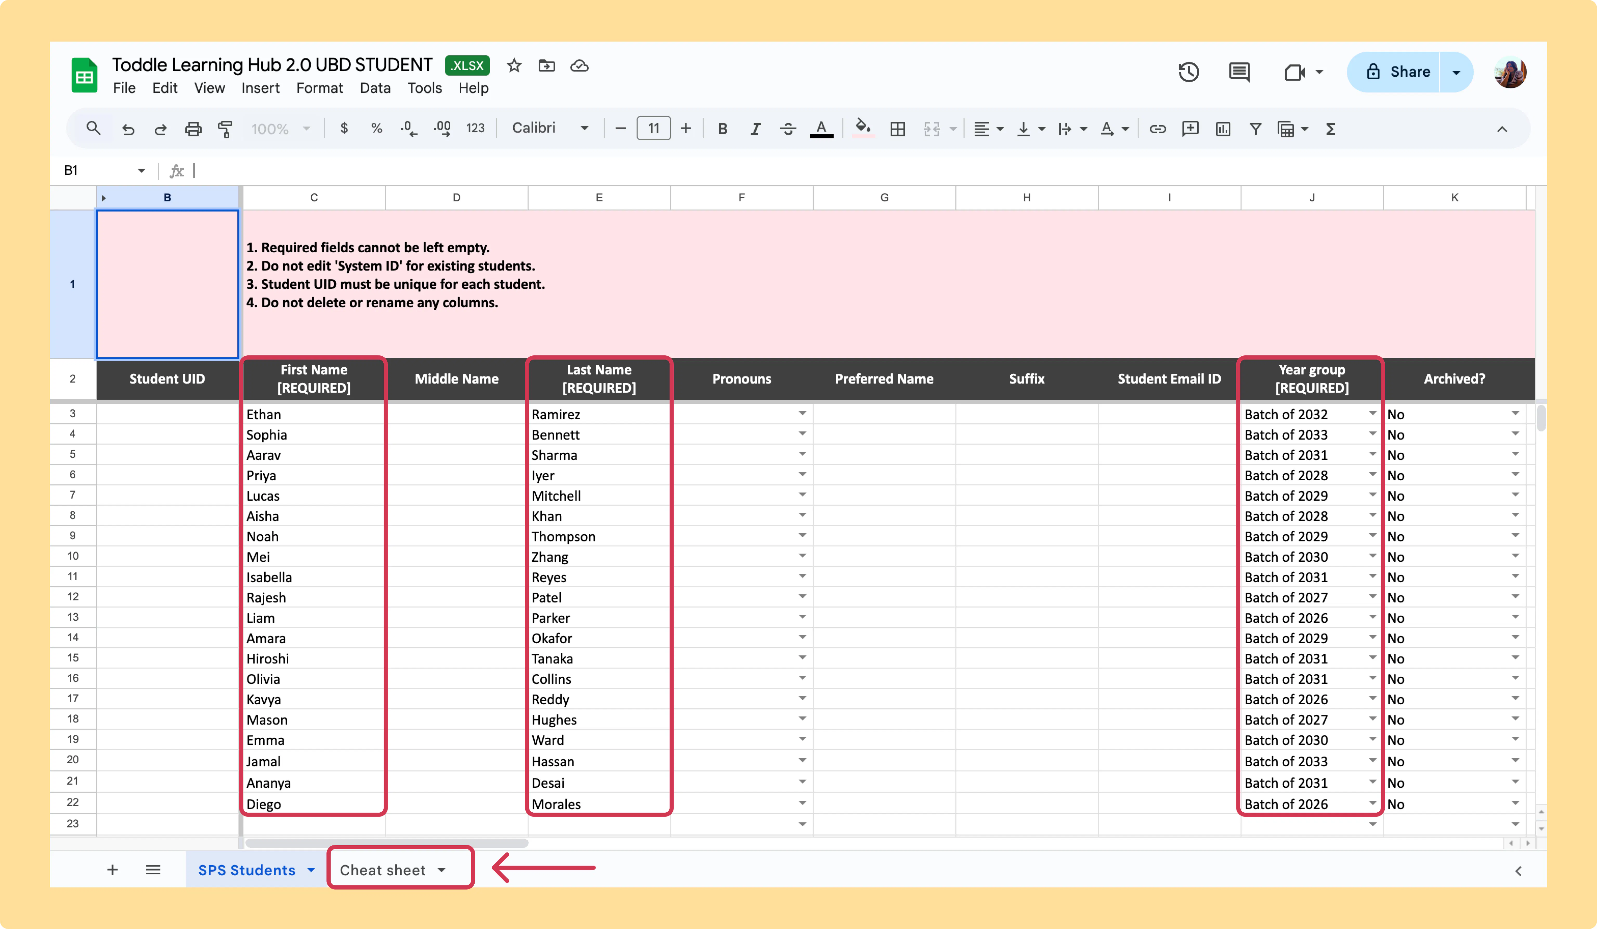Decrease the font size
1597x929 pixels.
pos(620,129)
